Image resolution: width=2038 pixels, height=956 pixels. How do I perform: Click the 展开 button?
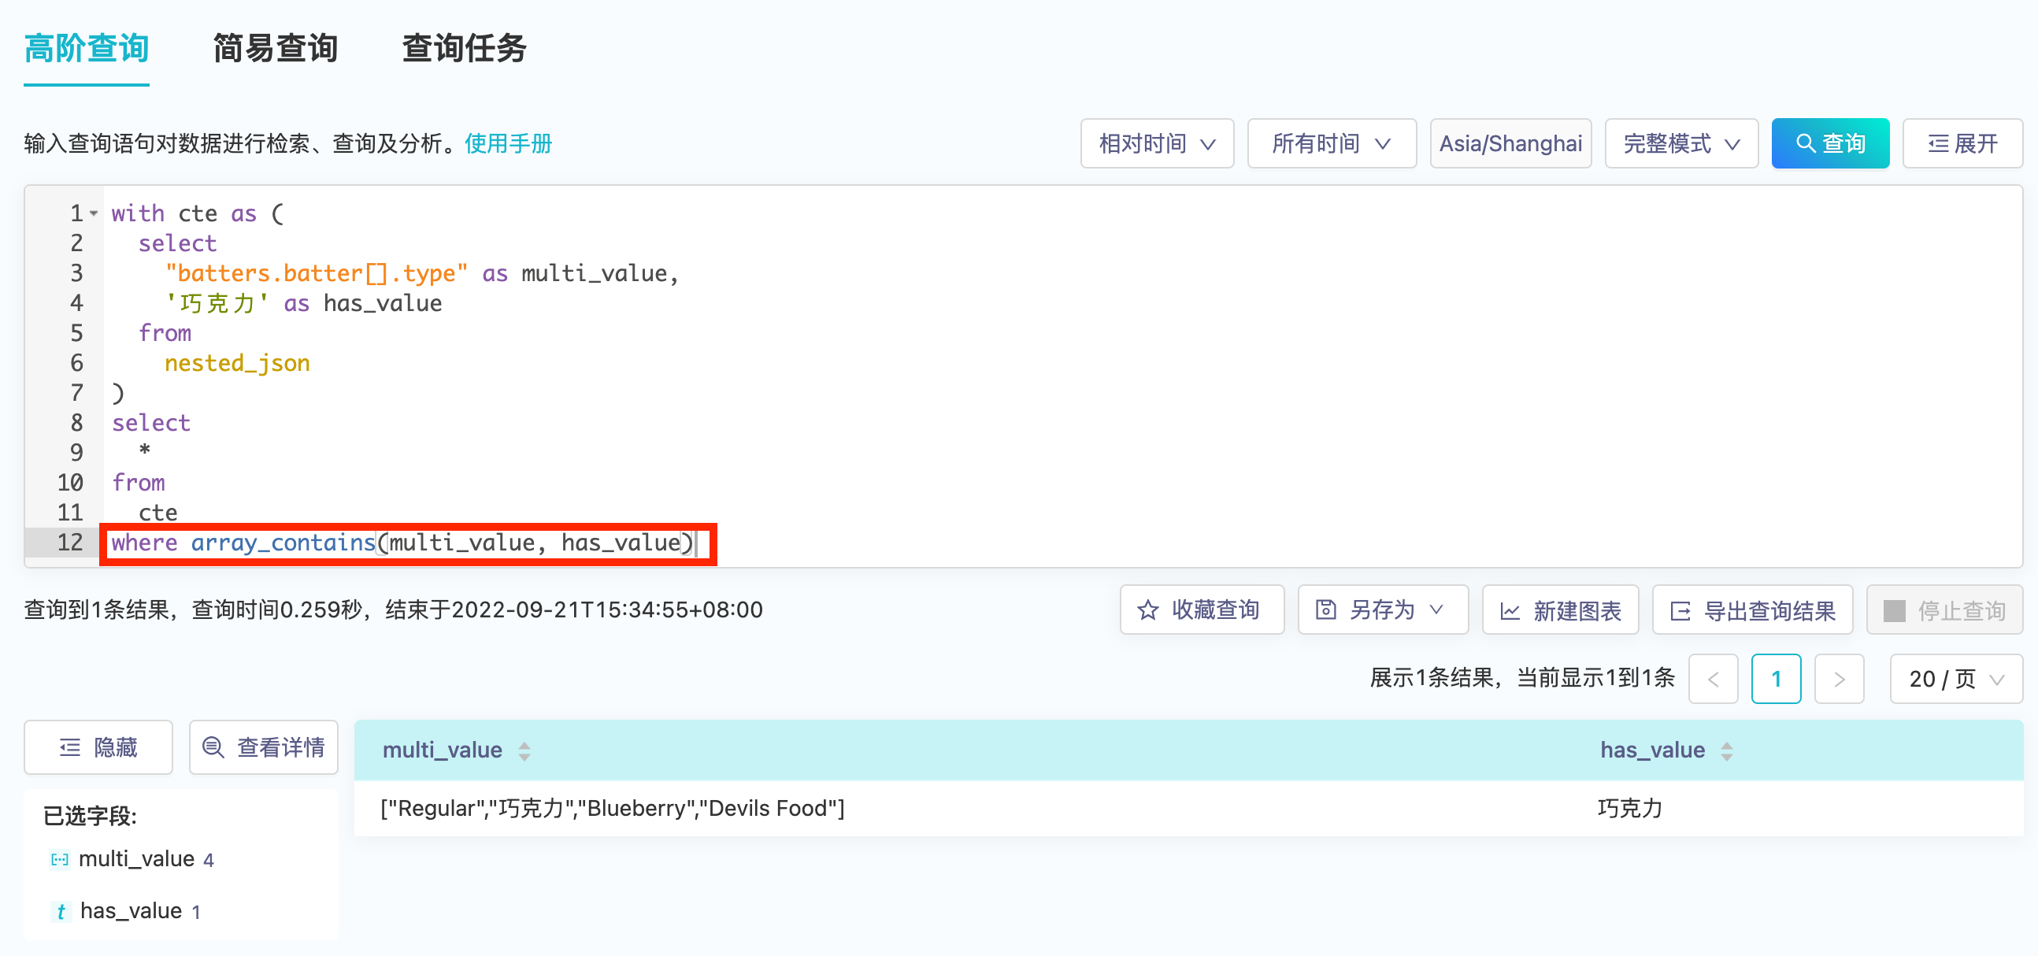point(1962,143)
